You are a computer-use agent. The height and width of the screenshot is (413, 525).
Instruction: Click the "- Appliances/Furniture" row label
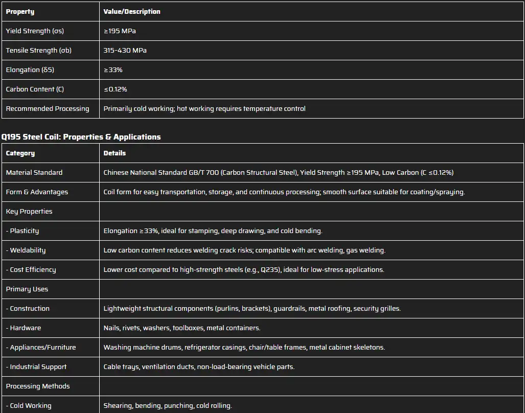pos(41,347)
